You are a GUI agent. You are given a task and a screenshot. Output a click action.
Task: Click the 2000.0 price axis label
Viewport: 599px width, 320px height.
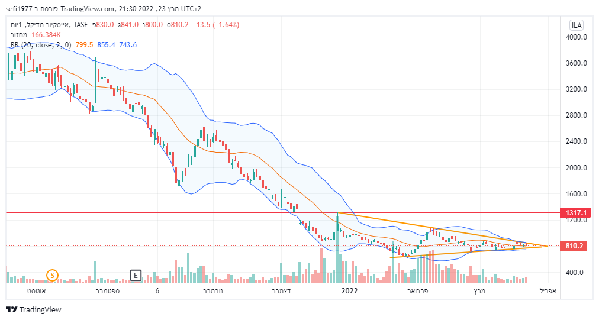[x=576, y=167]
